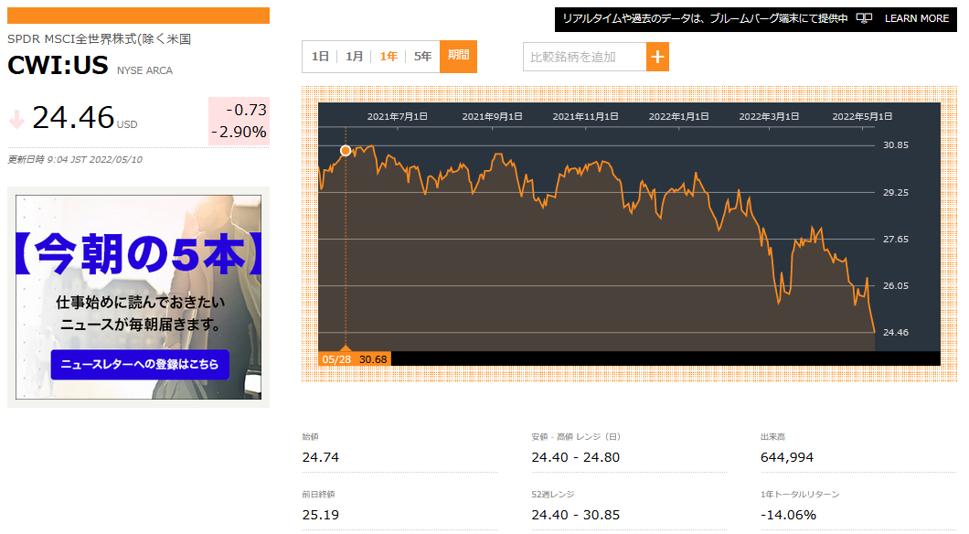Open the 期間 custom period tab
Image resolution: width=969 pixels, height=534 pixels.
(458, 57)
